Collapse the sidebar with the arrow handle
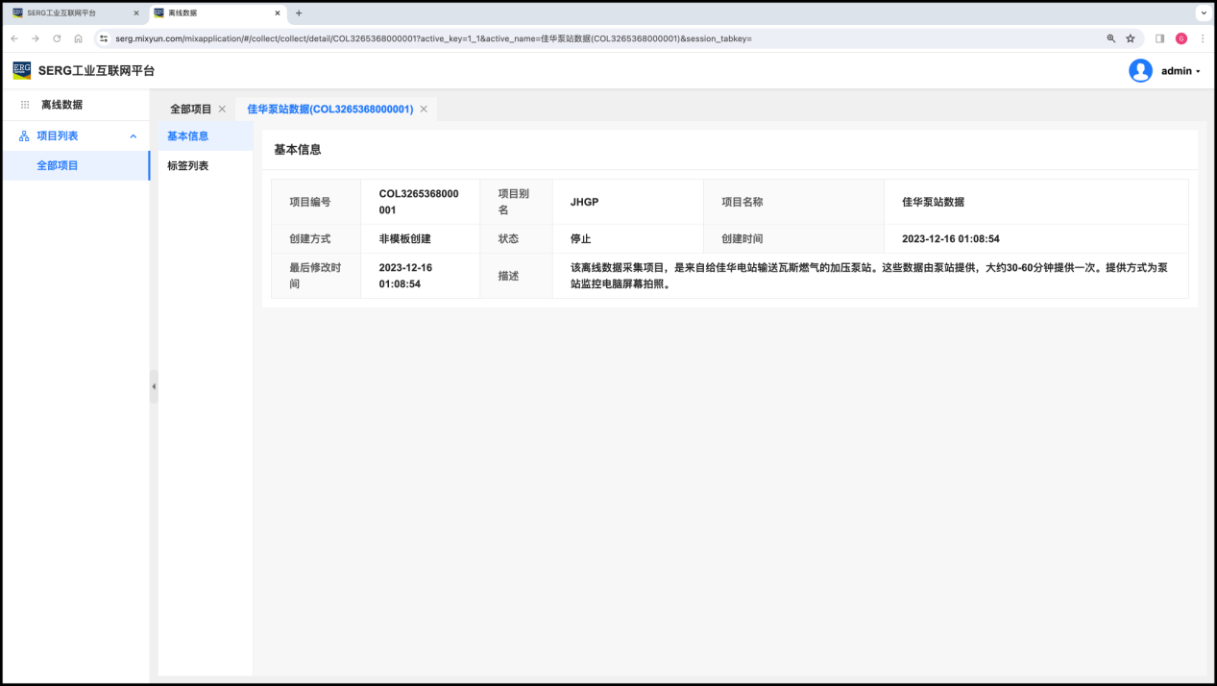Image resolution: width=1217 pixels, height=686 pixels. 154,386
